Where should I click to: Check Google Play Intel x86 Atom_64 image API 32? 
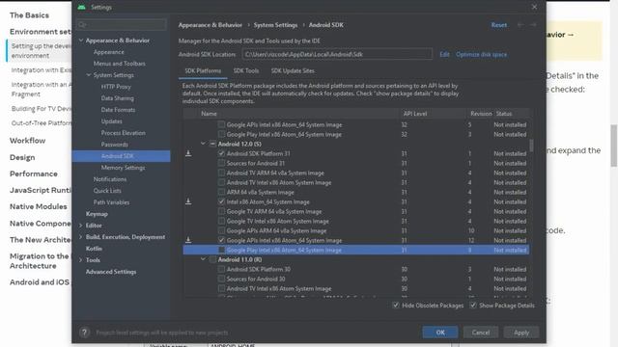[x=221, y=134]
